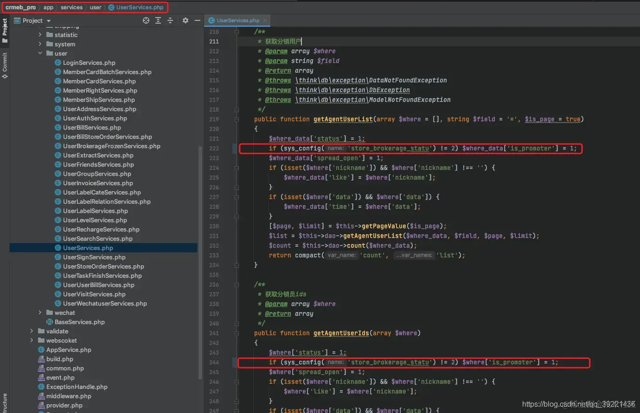The width and height of the screenshot is (640, 413).
Task: Click getAgentUserList function name in code
Action: click(x=343, y=119)
